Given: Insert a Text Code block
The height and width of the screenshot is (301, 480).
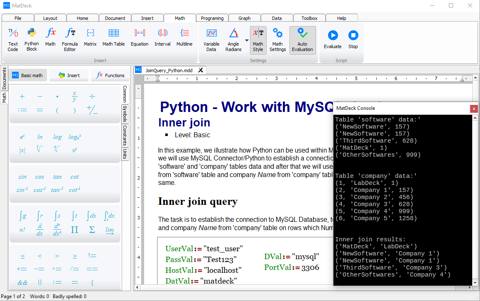Looking at the screenshot, I should tap(13, 40).
